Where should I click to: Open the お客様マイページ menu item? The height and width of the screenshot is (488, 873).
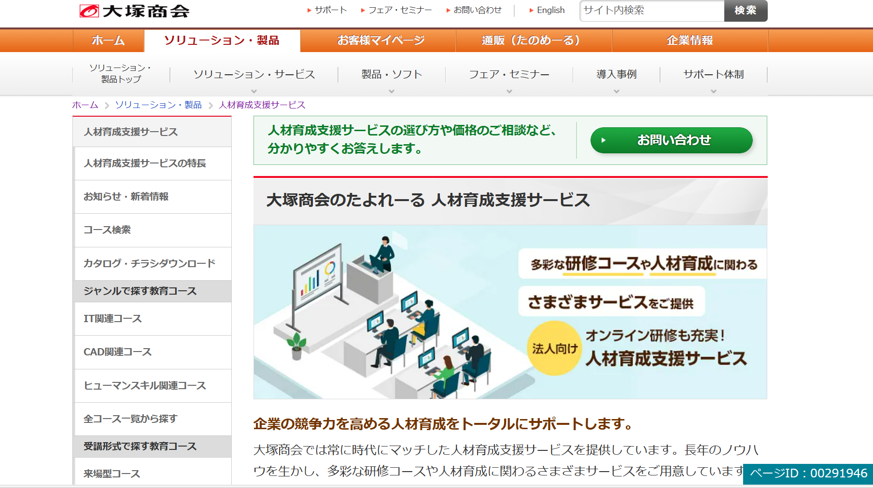[381, 41]
